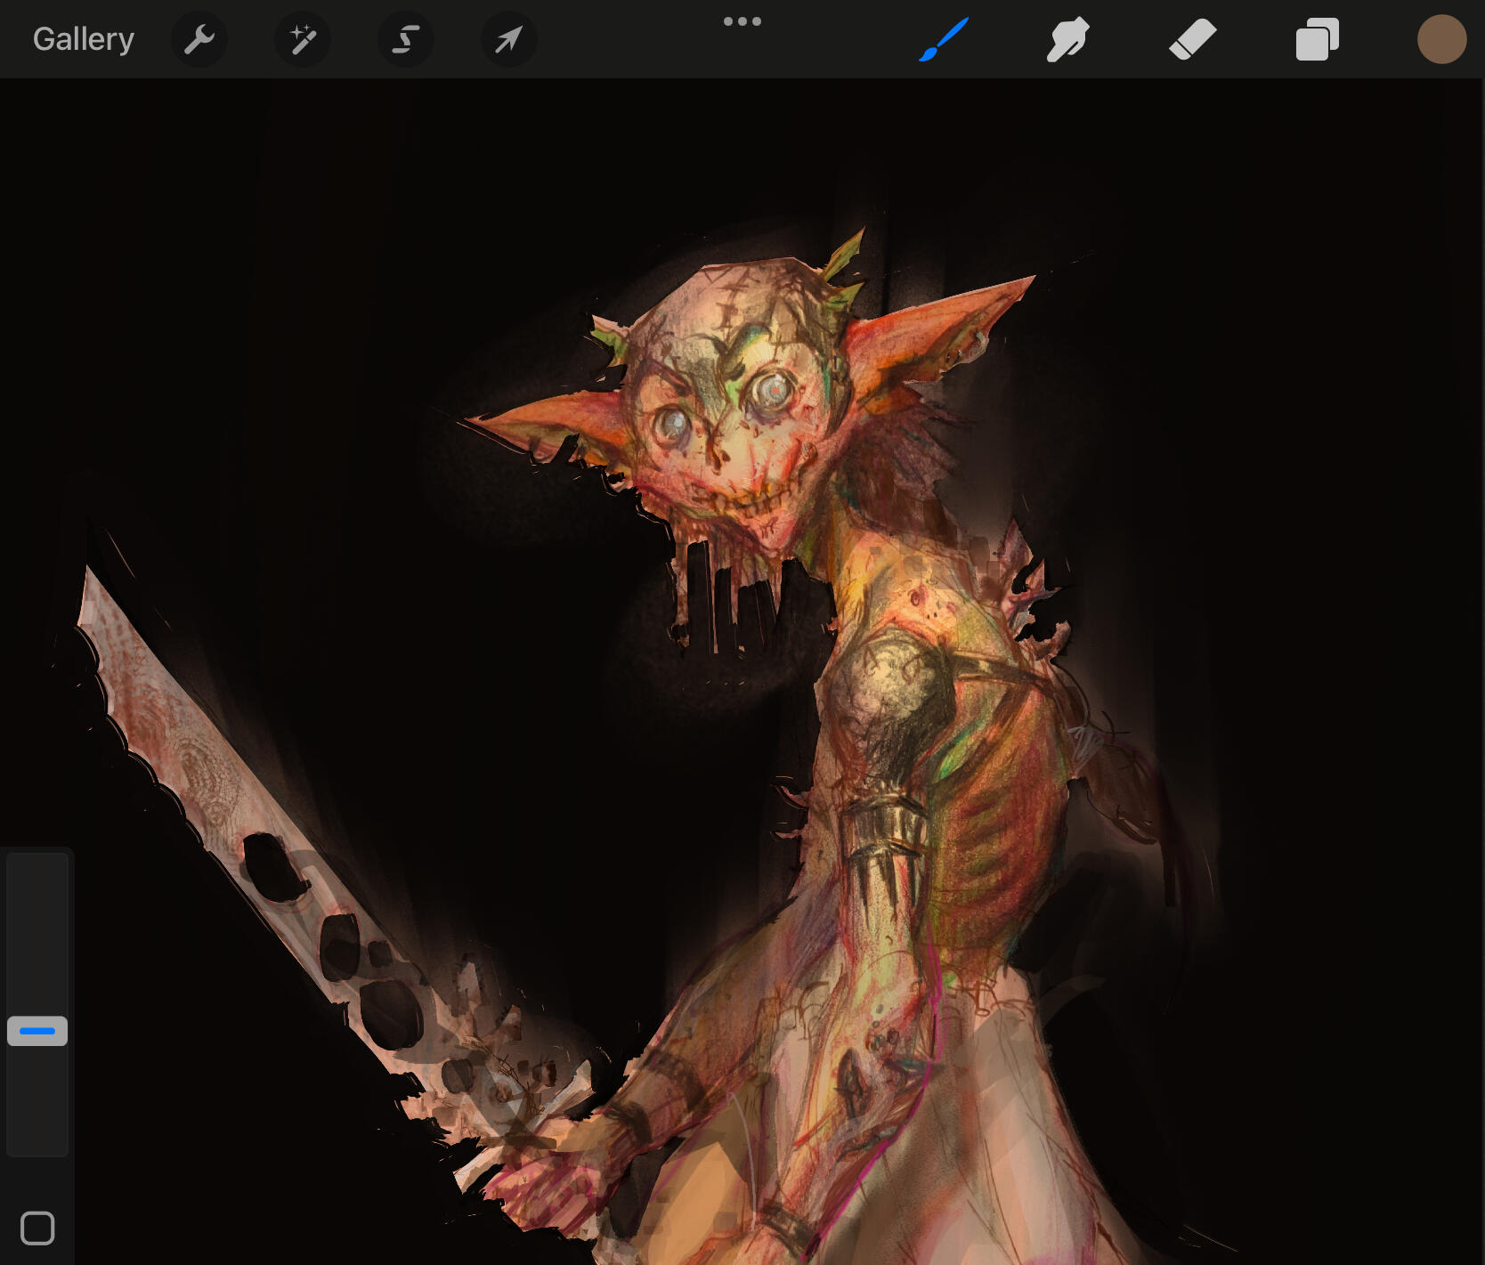1485x1265 pixels.
Task: Open the brown active color swatch
Action: [x=1441, y=39]
